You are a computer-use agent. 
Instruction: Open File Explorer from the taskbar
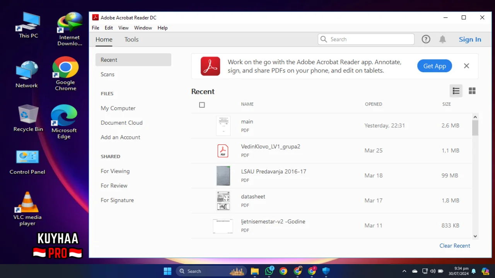point(254,271)
